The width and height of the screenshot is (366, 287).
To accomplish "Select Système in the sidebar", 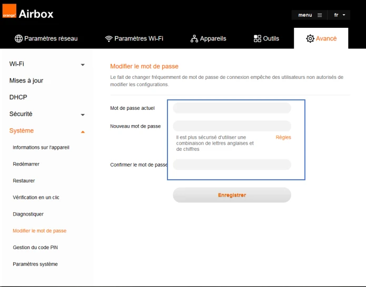I will tap(22, 131).
